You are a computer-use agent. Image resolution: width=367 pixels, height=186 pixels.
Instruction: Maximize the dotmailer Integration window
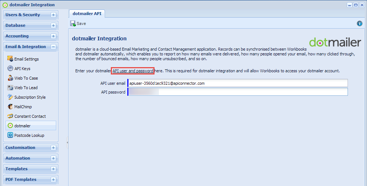(x=356, y=5)
